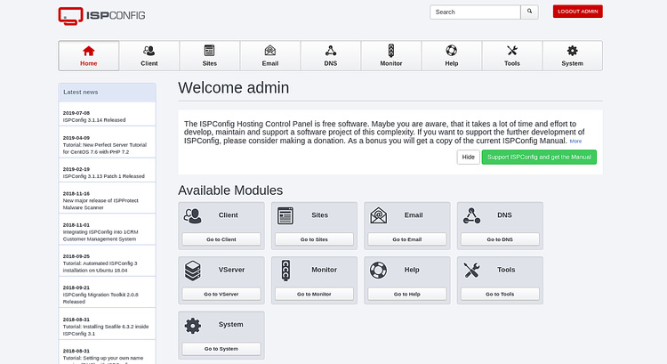Viewport: 667px width, 364px height.
Task: Click the Monitor module traffic light icon
Action: click(x=285, y=269)
